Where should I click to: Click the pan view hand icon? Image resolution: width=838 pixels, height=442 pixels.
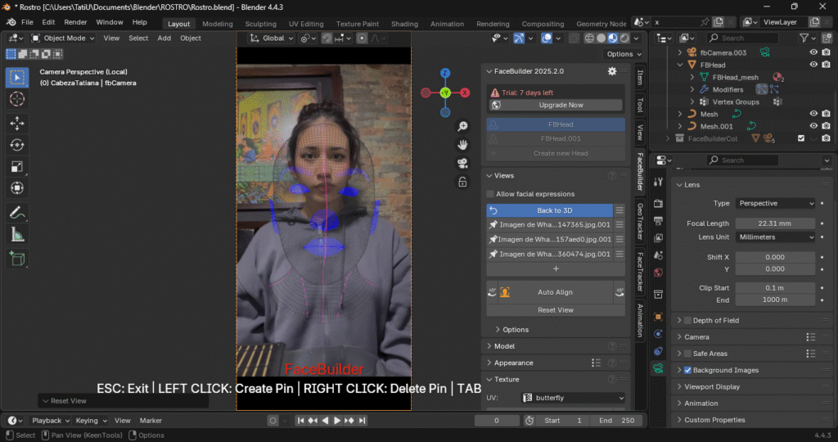tap(462, 144)
